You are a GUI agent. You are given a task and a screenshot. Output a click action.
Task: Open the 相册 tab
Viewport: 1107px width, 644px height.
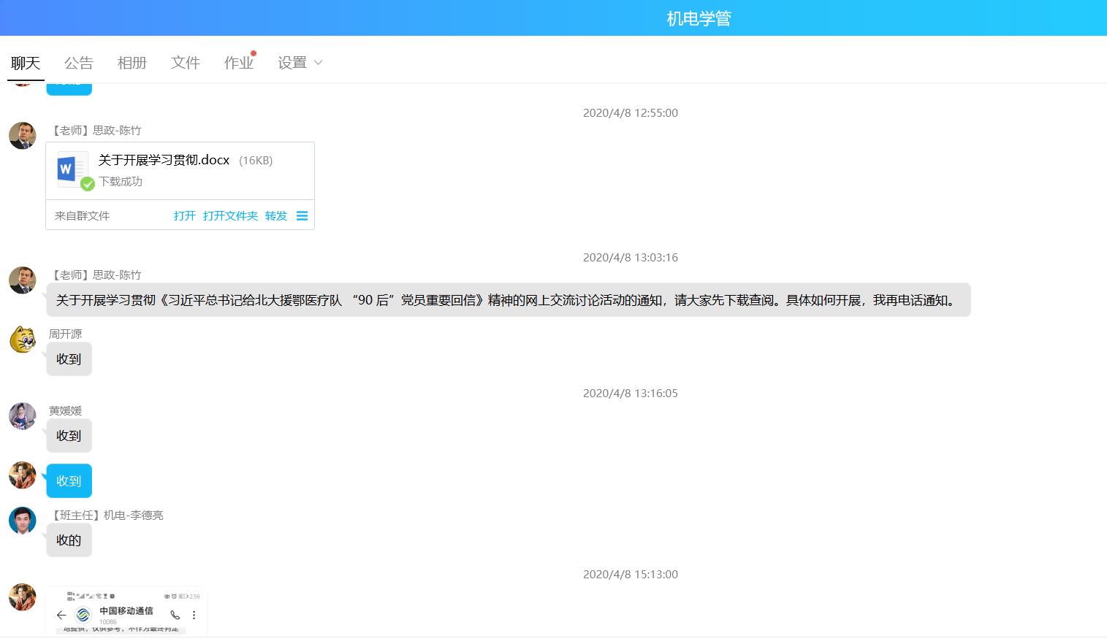(132, 63)
